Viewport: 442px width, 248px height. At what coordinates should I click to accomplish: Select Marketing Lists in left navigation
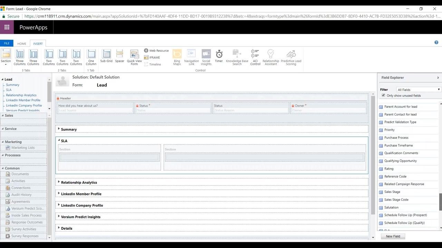(23, 148)
